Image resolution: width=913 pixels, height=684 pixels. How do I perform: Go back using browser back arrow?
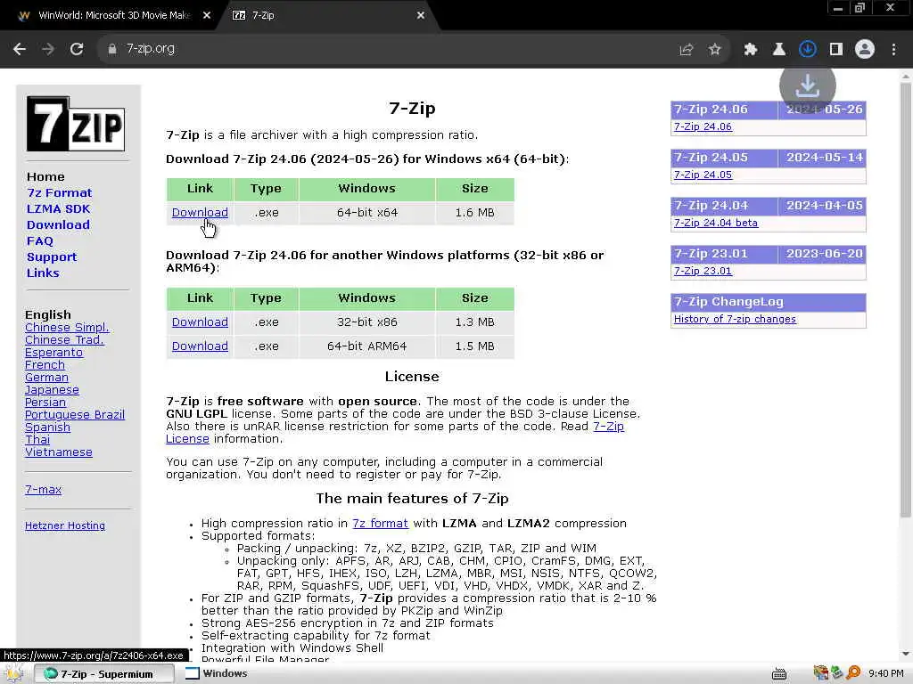pos(20,50)
